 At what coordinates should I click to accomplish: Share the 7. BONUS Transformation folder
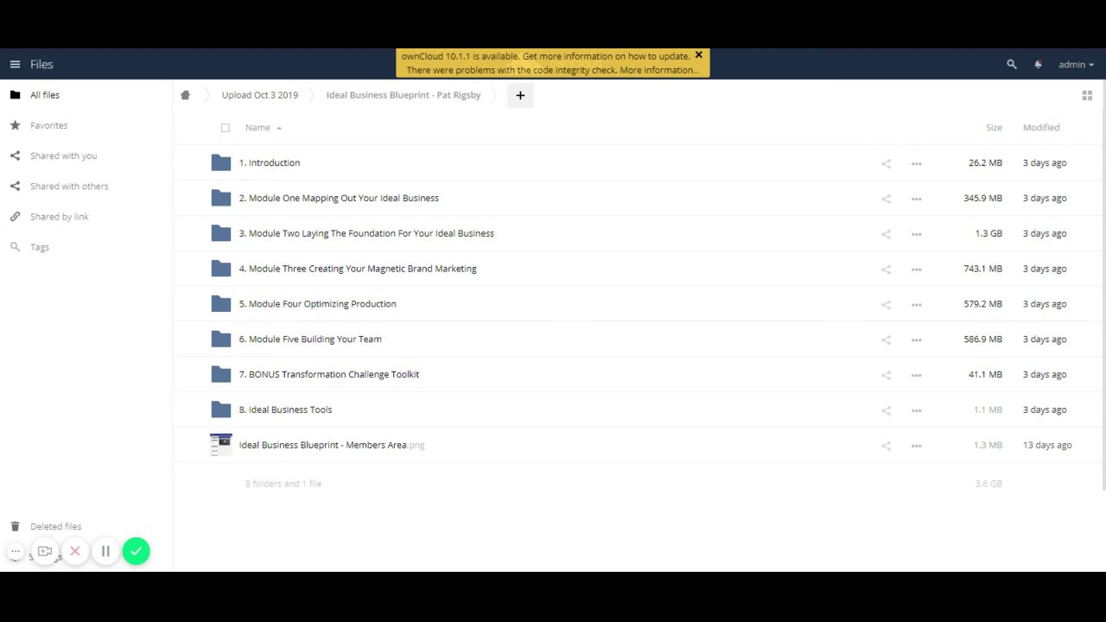click(886, 375)
